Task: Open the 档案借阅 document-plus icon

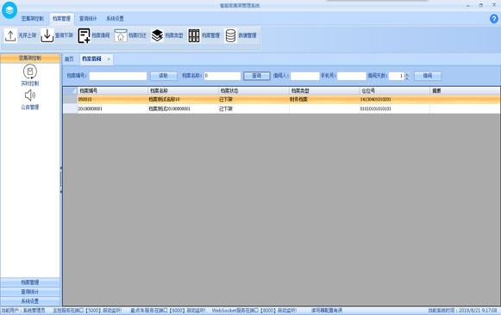Action: click(x=84, y=35)
